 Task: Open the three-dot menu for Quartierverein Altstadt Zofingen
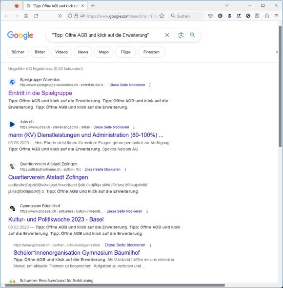(125, 169)
